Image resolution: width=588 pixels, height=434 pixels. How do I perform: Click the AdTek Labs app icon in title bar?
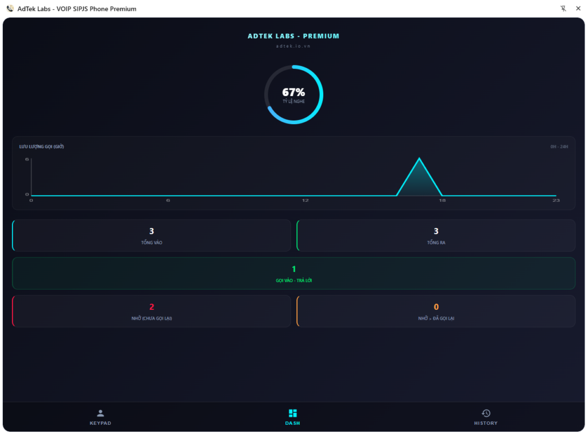pyautogui.click(x=10, y=9)
